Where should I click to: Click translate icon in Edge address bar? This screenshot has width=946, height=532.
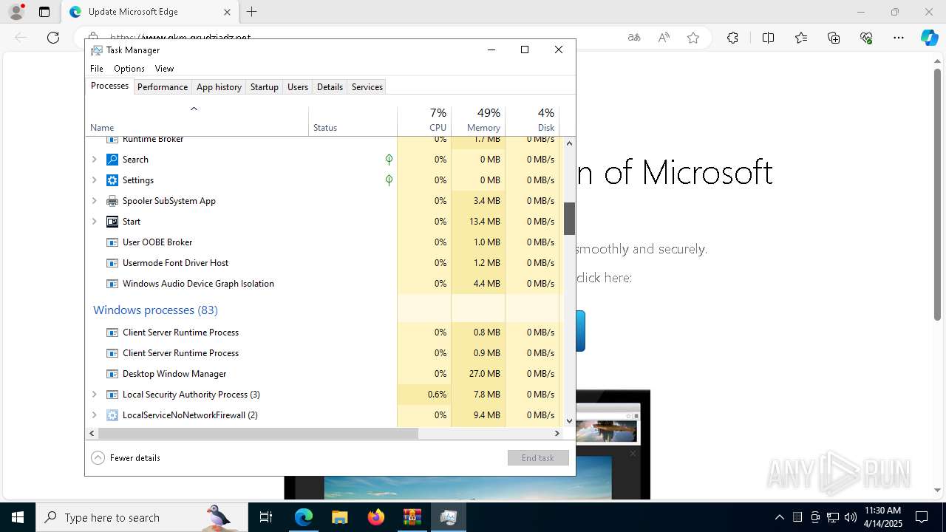tap(634, 38)
